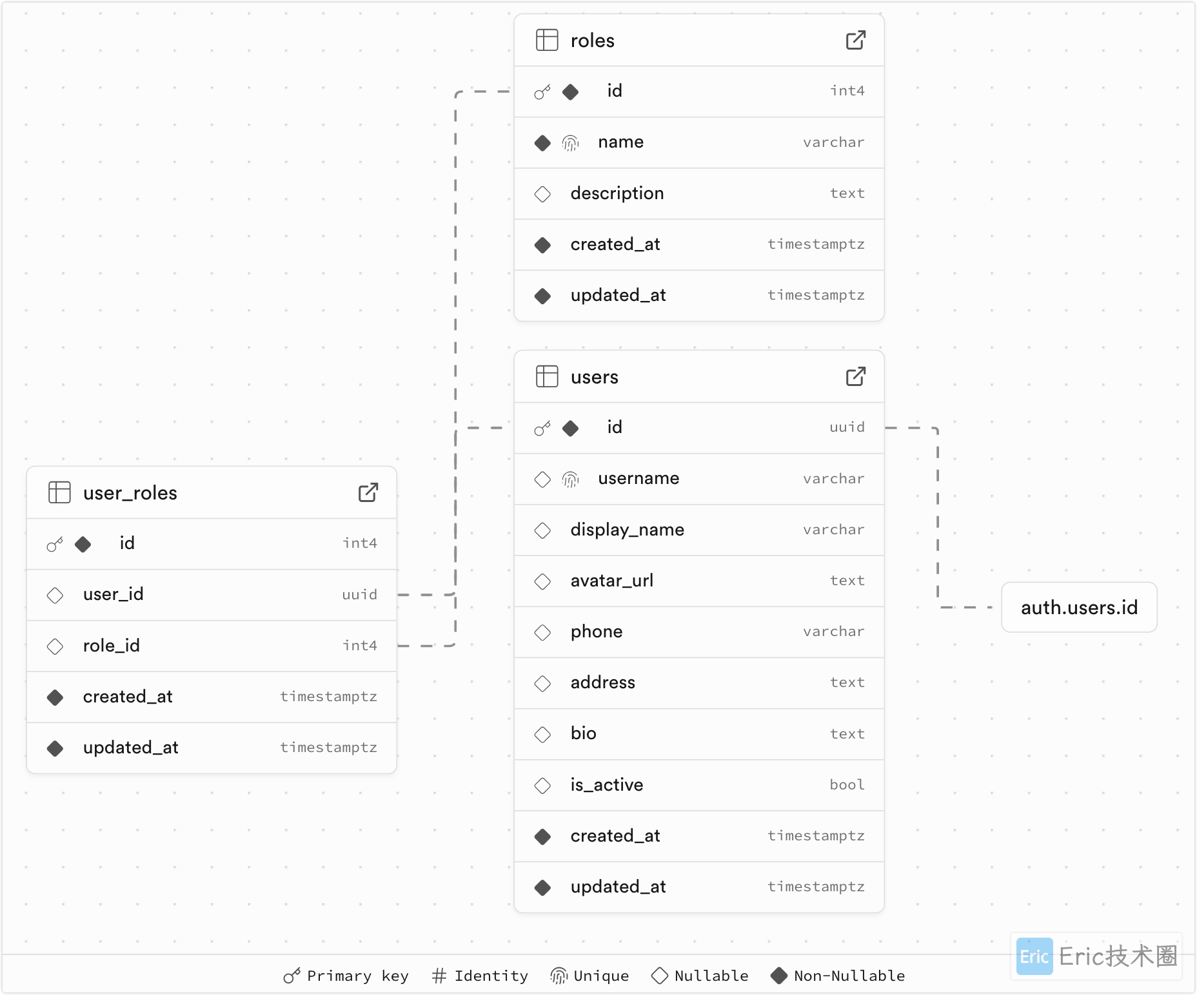Screen dimensions: 1197x995
Task: Click the Eric watermark logo
Action: click(x=1034, y=956)
